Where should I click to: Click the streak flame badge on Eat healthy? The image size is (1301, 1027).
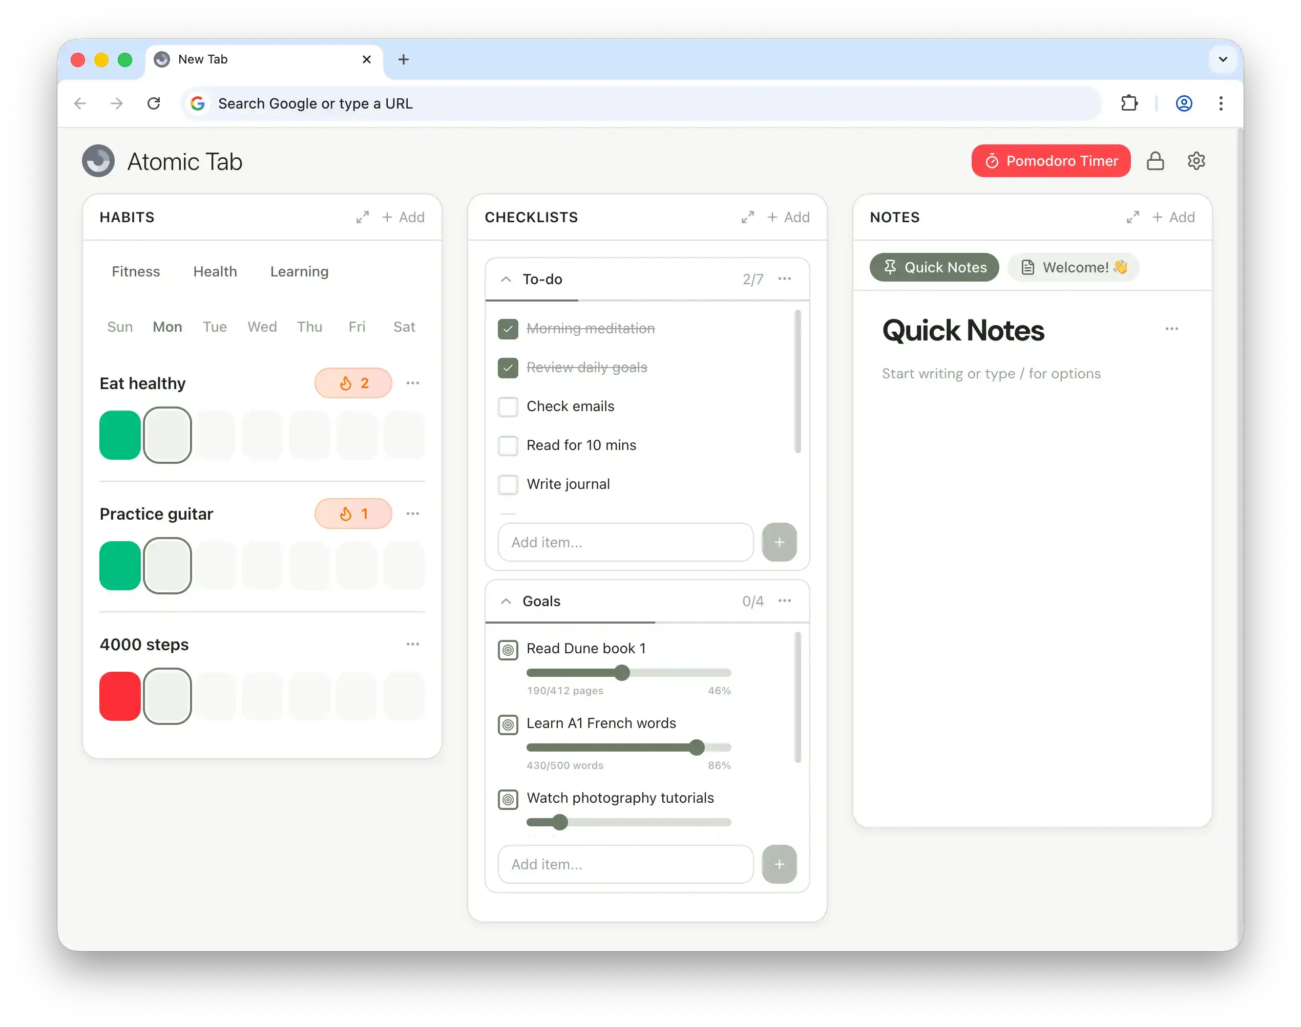click(353, 383)
